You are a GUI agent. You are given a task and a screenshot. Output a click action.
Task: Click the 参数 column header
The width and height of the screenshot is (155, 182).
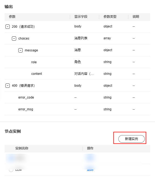[12, 17]
